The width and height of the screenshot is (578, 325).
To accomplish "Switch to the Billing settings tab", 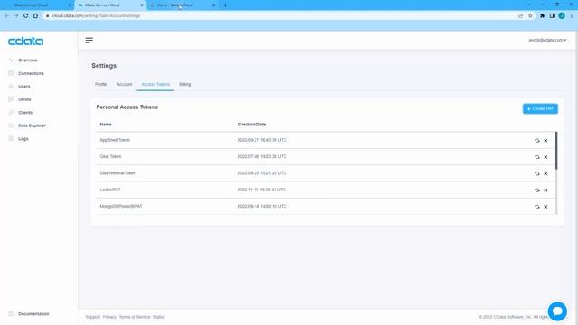I will (x=184, y=84).
